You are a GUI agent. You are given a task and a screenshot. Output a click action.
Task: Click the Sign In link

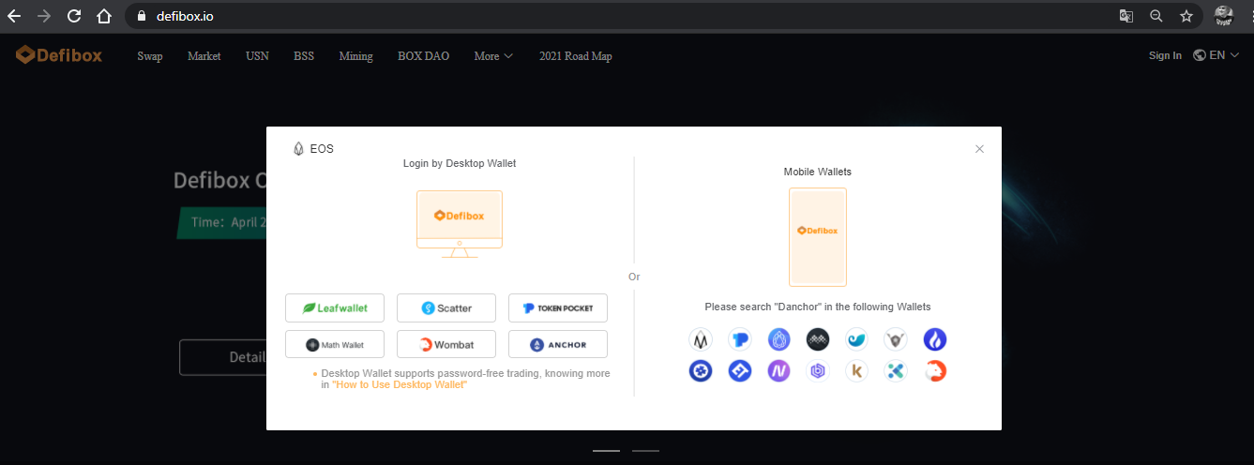coord(1165,55)
